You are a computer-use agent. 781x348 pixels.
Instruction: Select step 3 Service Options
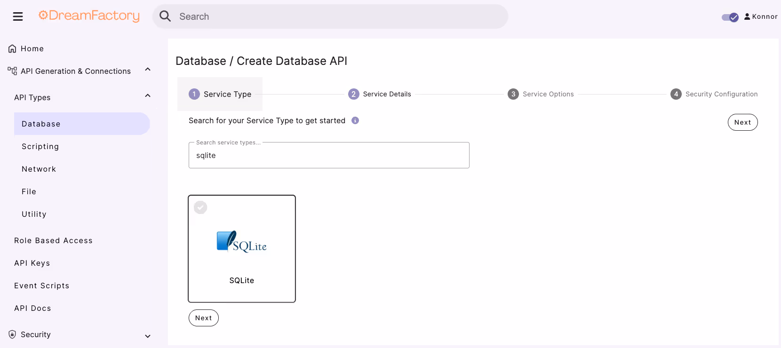click(541, 94)
